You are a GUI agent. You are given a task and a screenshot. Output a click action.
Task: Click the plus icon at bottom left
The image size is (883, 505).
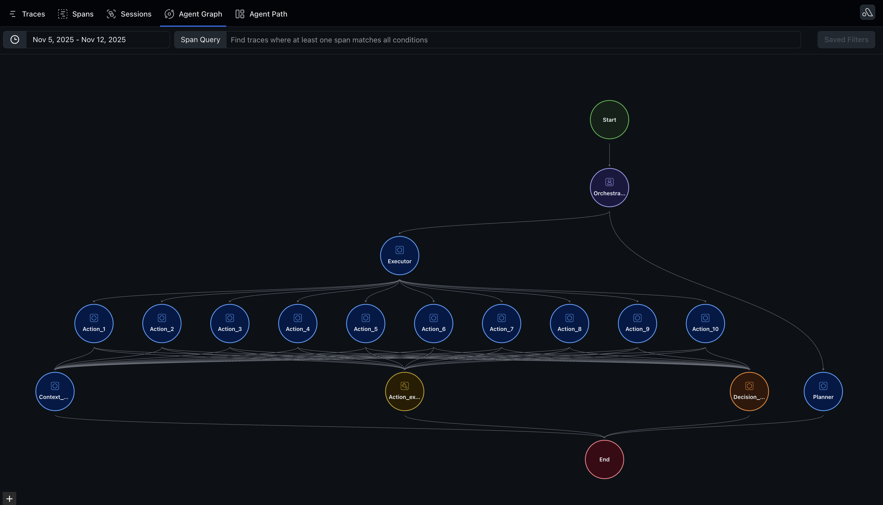9,498
